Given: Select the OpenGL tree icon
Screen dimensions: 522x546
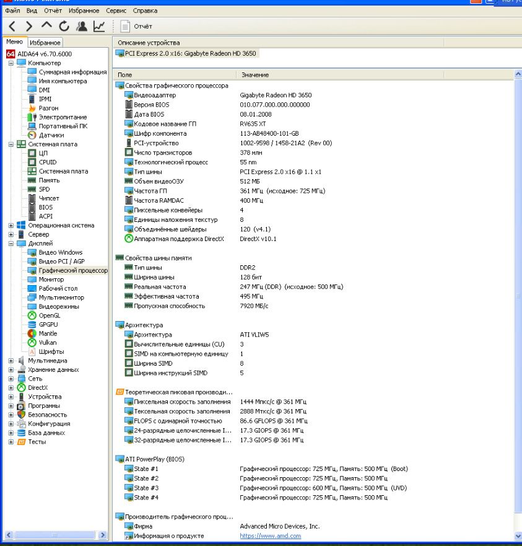Looking at the screenshot, I should 32,315.
